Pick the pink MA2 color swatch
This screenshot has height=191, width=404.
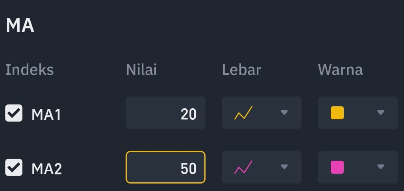pos(337,167)
